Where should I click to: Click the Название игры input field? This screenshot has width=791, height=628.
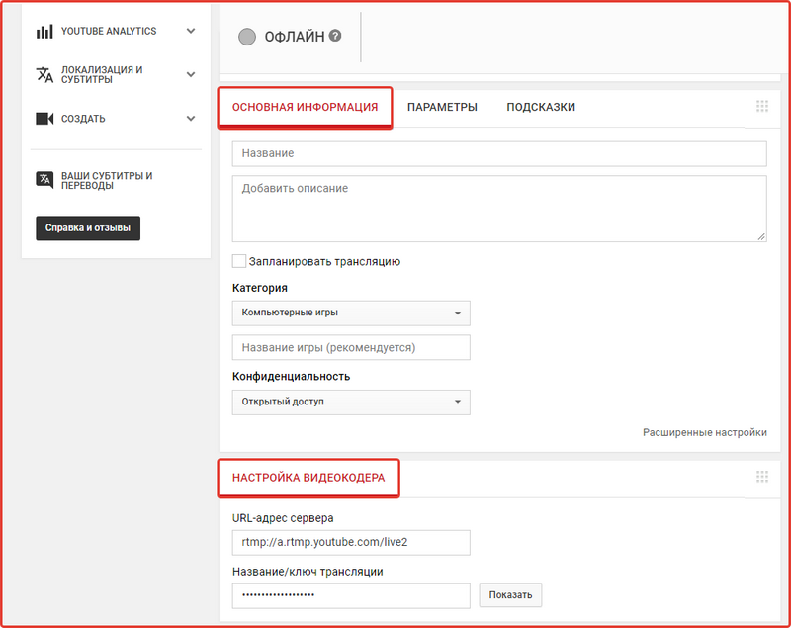(351, 347)
